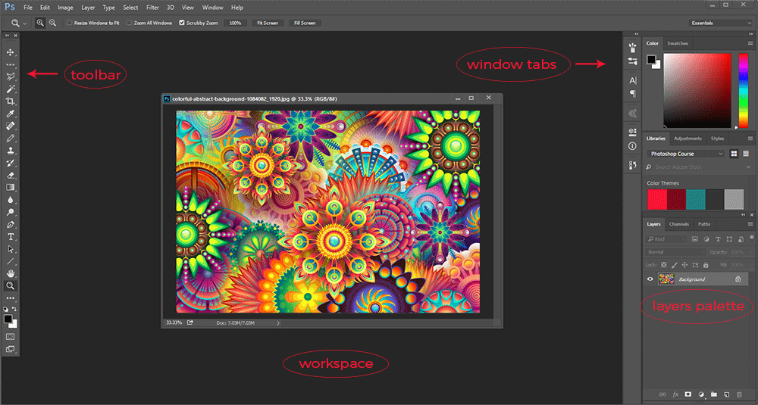The height and width of the screenshot is (405, 758).
Task: Open the Normal blend mode dropdown
Action: point(675,252)
